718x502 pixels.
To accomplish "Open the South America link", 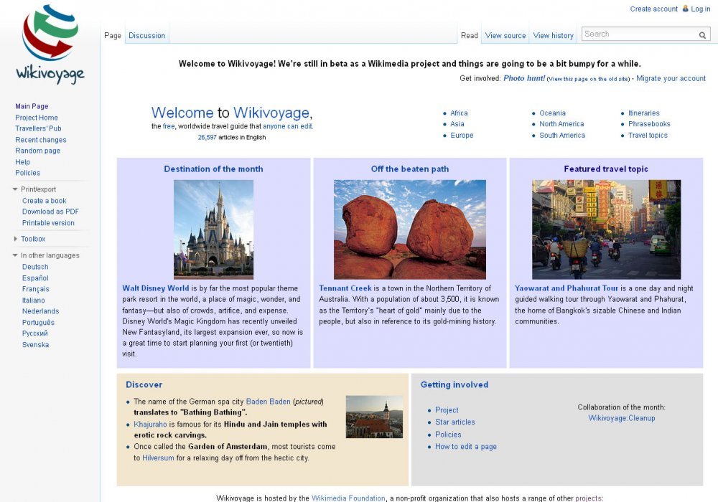I will click(x=562, y=136).
